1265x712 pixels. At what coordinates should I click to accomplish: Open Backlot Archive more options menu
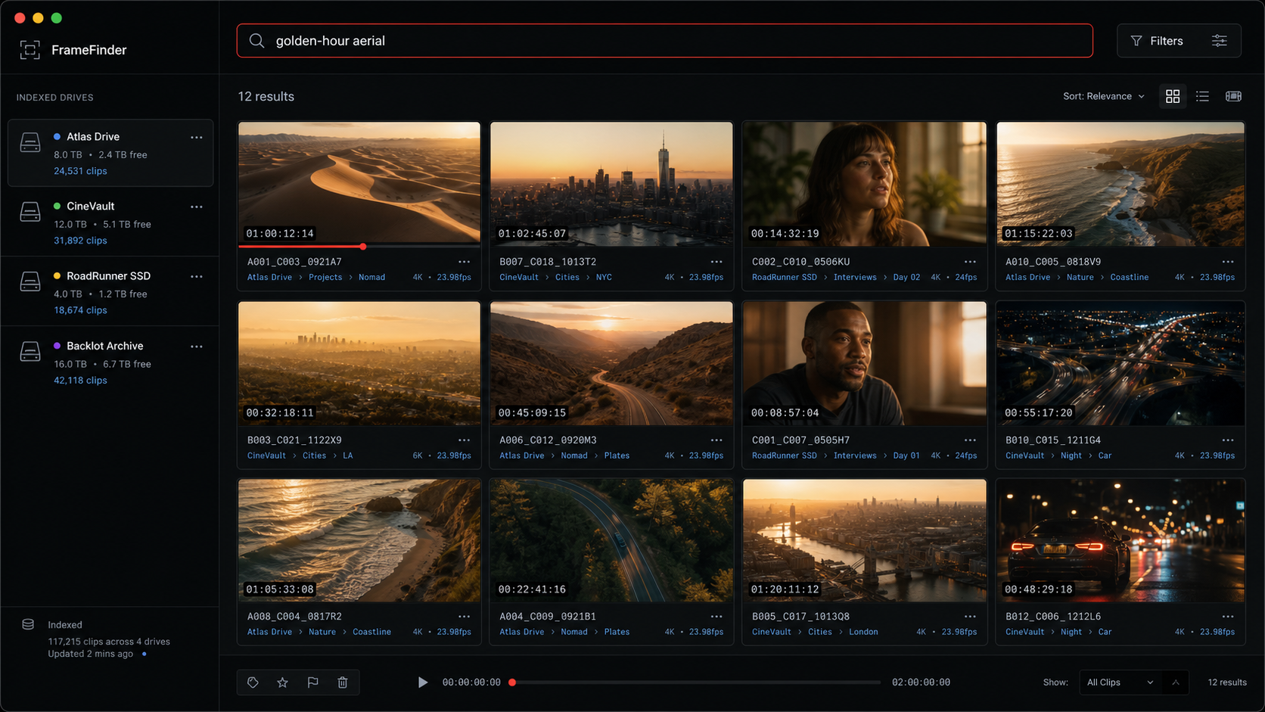click(x=197, y=347)
